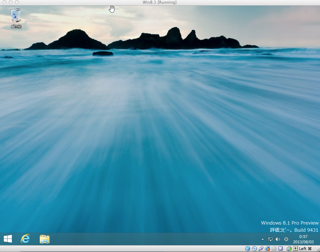Open the VirtualBox USB devices icon

click(261, 249)
